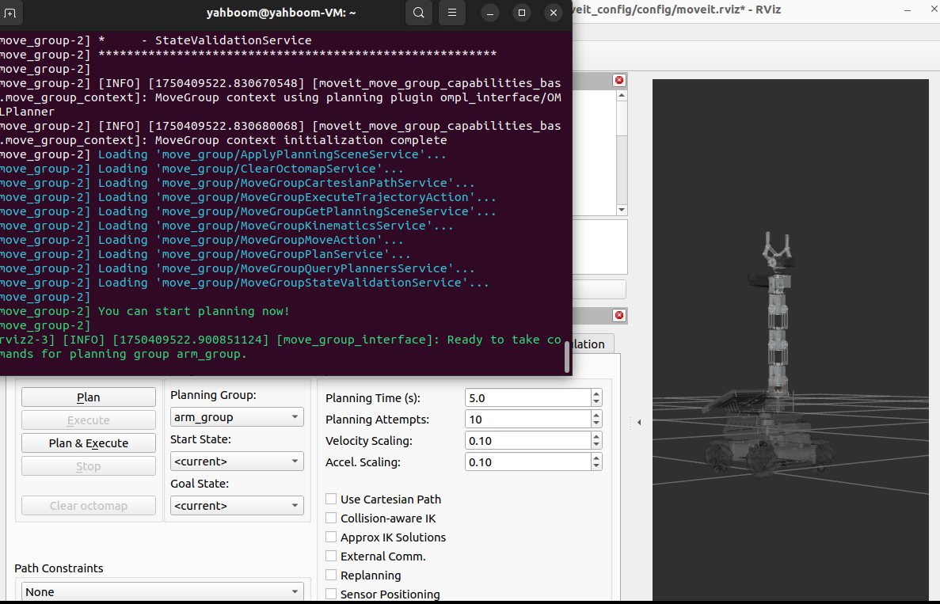
Task: Minimize the terminal window
Action: point(489,13)
